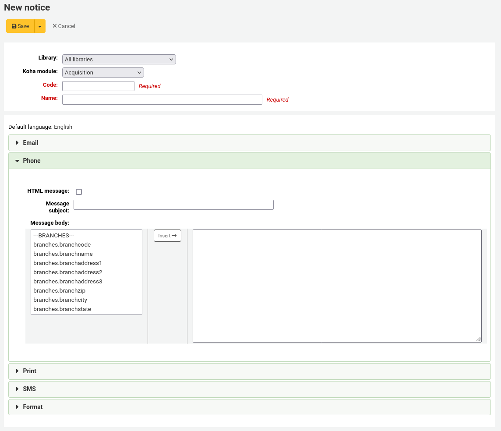Image resolution: width=501 pixels, height=431 pixels.
Task: Click the Email section disclosure triangle
Action: (18, 142)
